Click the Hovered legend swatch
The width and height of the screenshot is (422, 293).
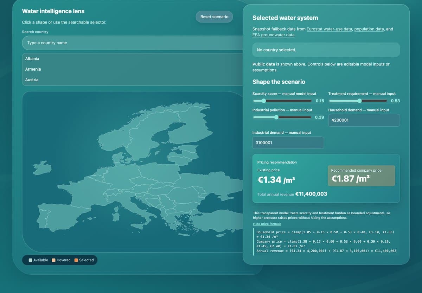54,260
